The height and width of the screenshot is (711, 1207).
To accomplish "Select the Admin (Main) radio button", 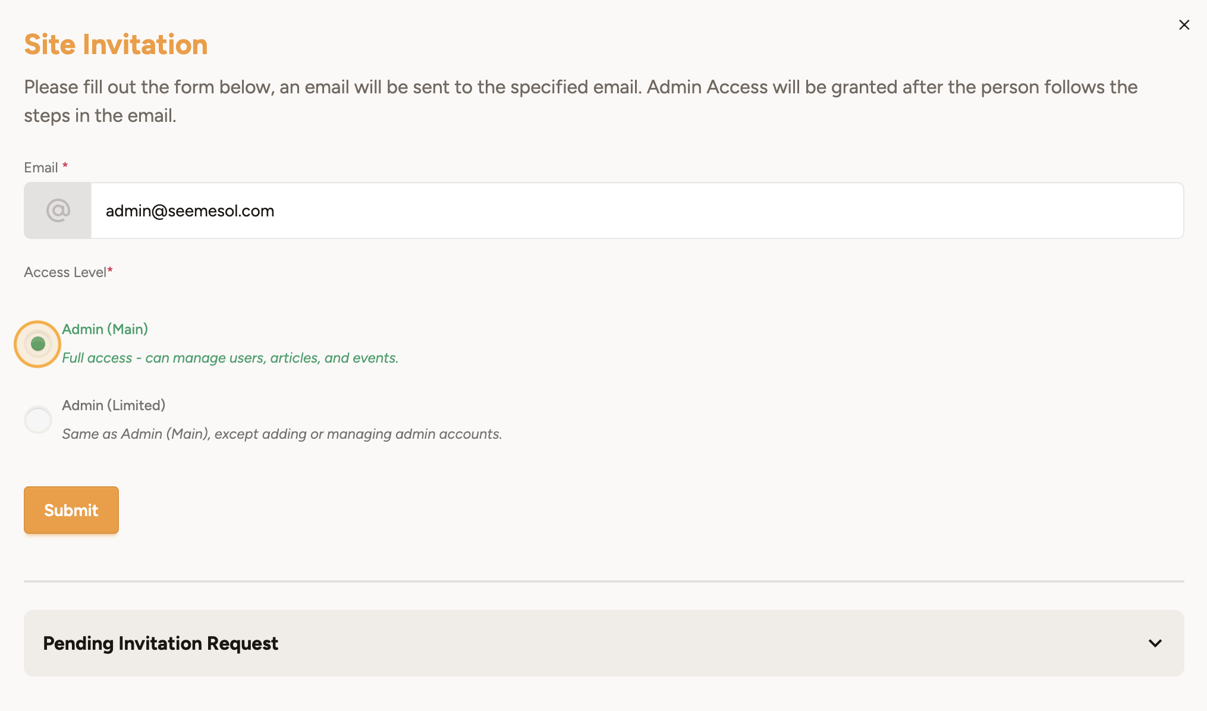I will pos(38,344).
